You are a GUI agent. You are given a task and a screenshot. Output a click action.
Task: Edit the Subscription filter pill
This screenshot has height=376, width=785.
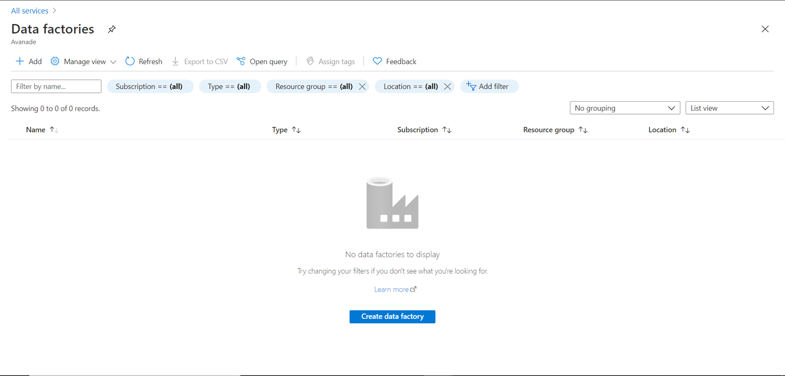pyautogui.click(x=150, y=86)
